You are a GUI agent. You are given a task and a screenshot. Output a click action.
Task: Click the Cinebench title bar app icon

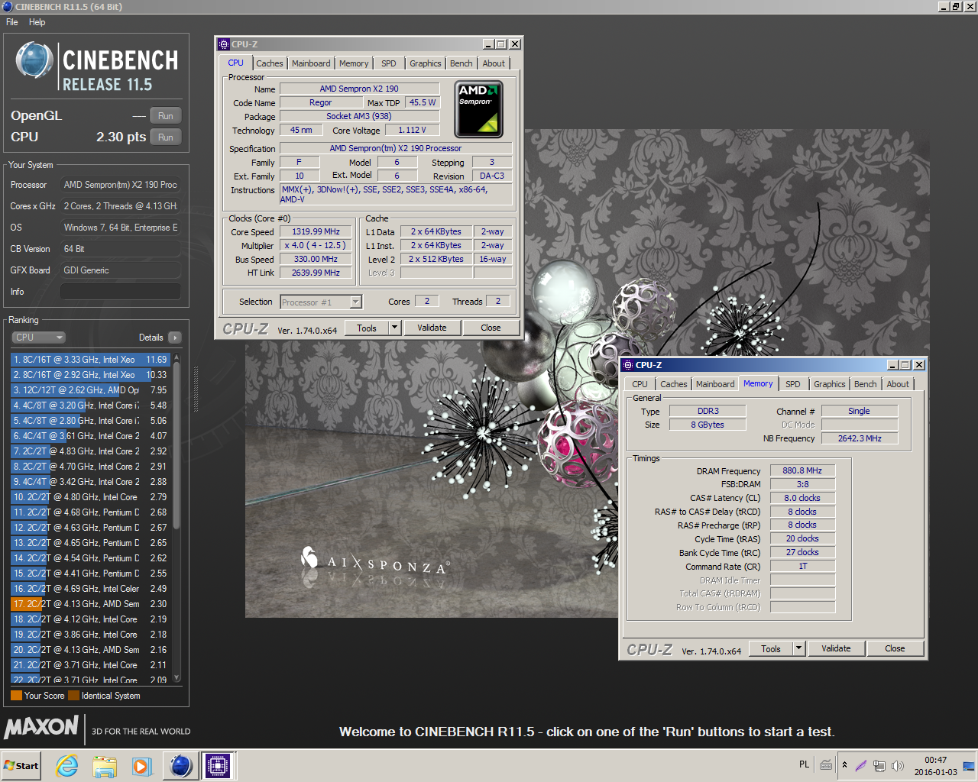8,6
